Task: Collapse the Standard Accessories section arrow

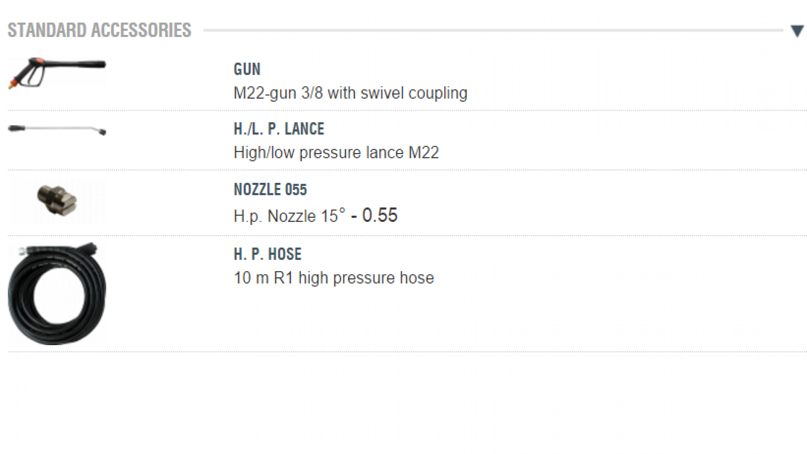Action: point(797,31)
